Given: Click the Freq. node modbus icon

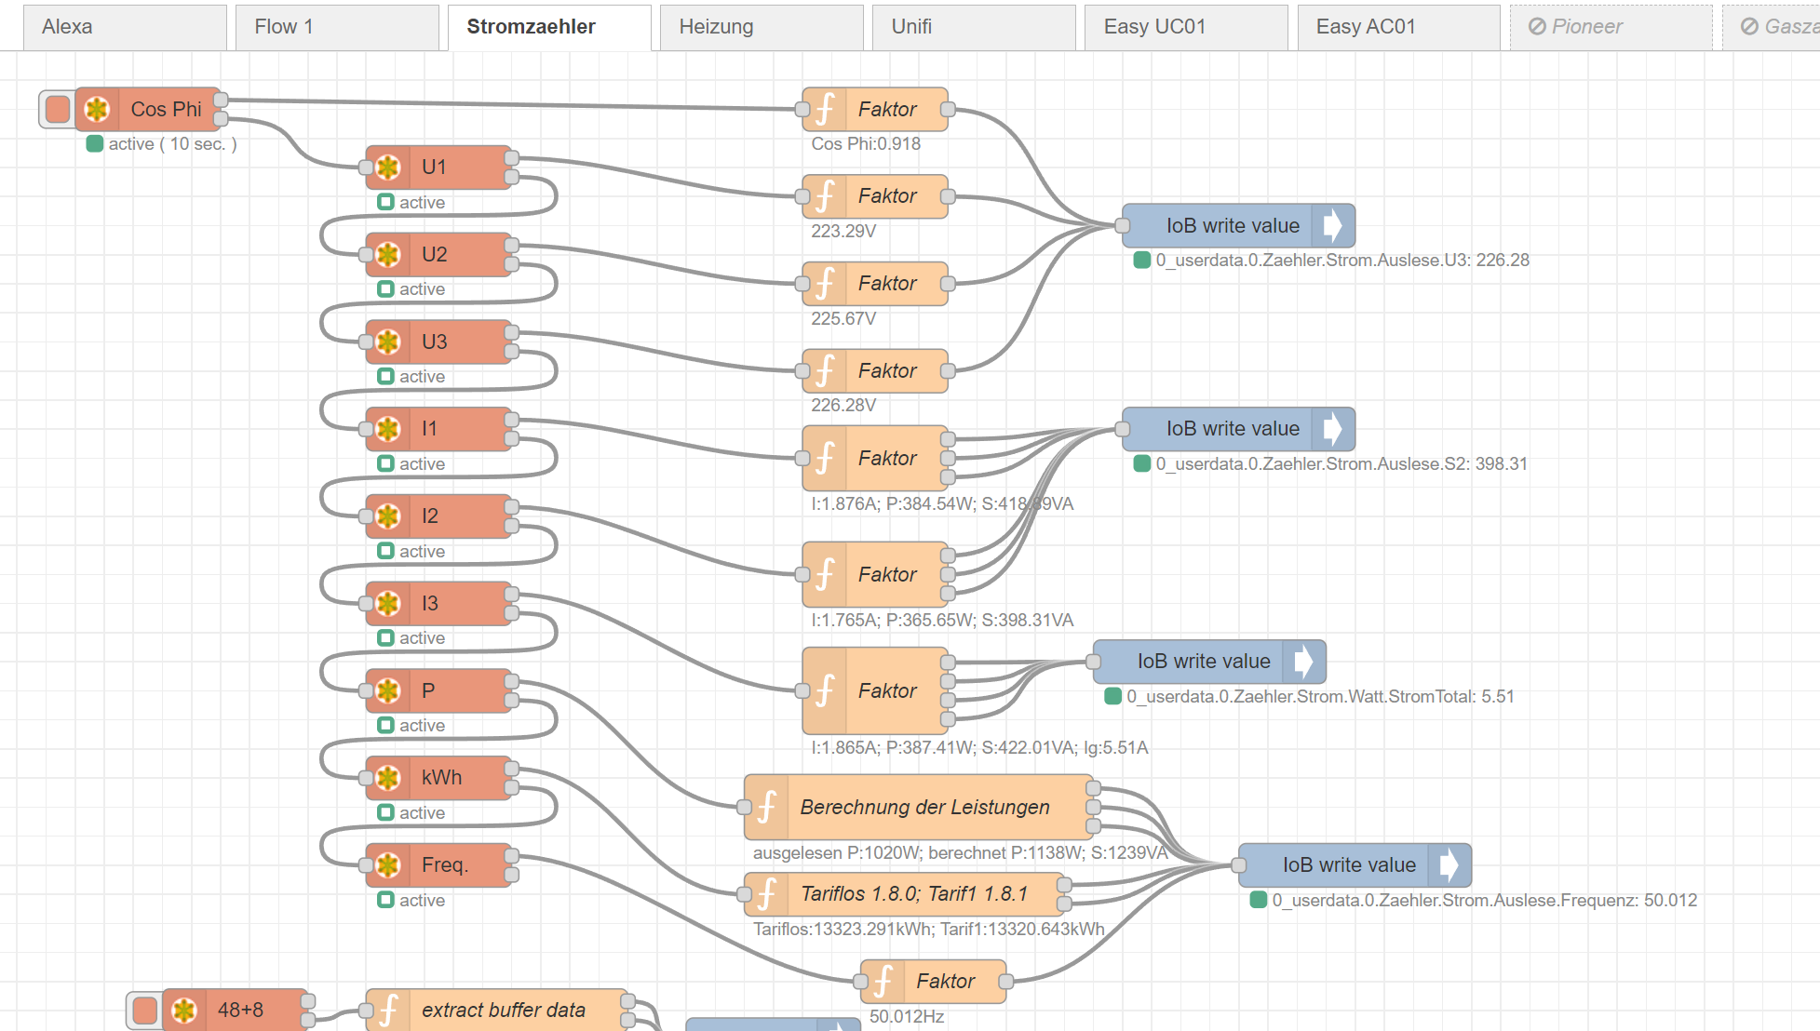Looking at the screenshot, I should [x=387, y=865].
